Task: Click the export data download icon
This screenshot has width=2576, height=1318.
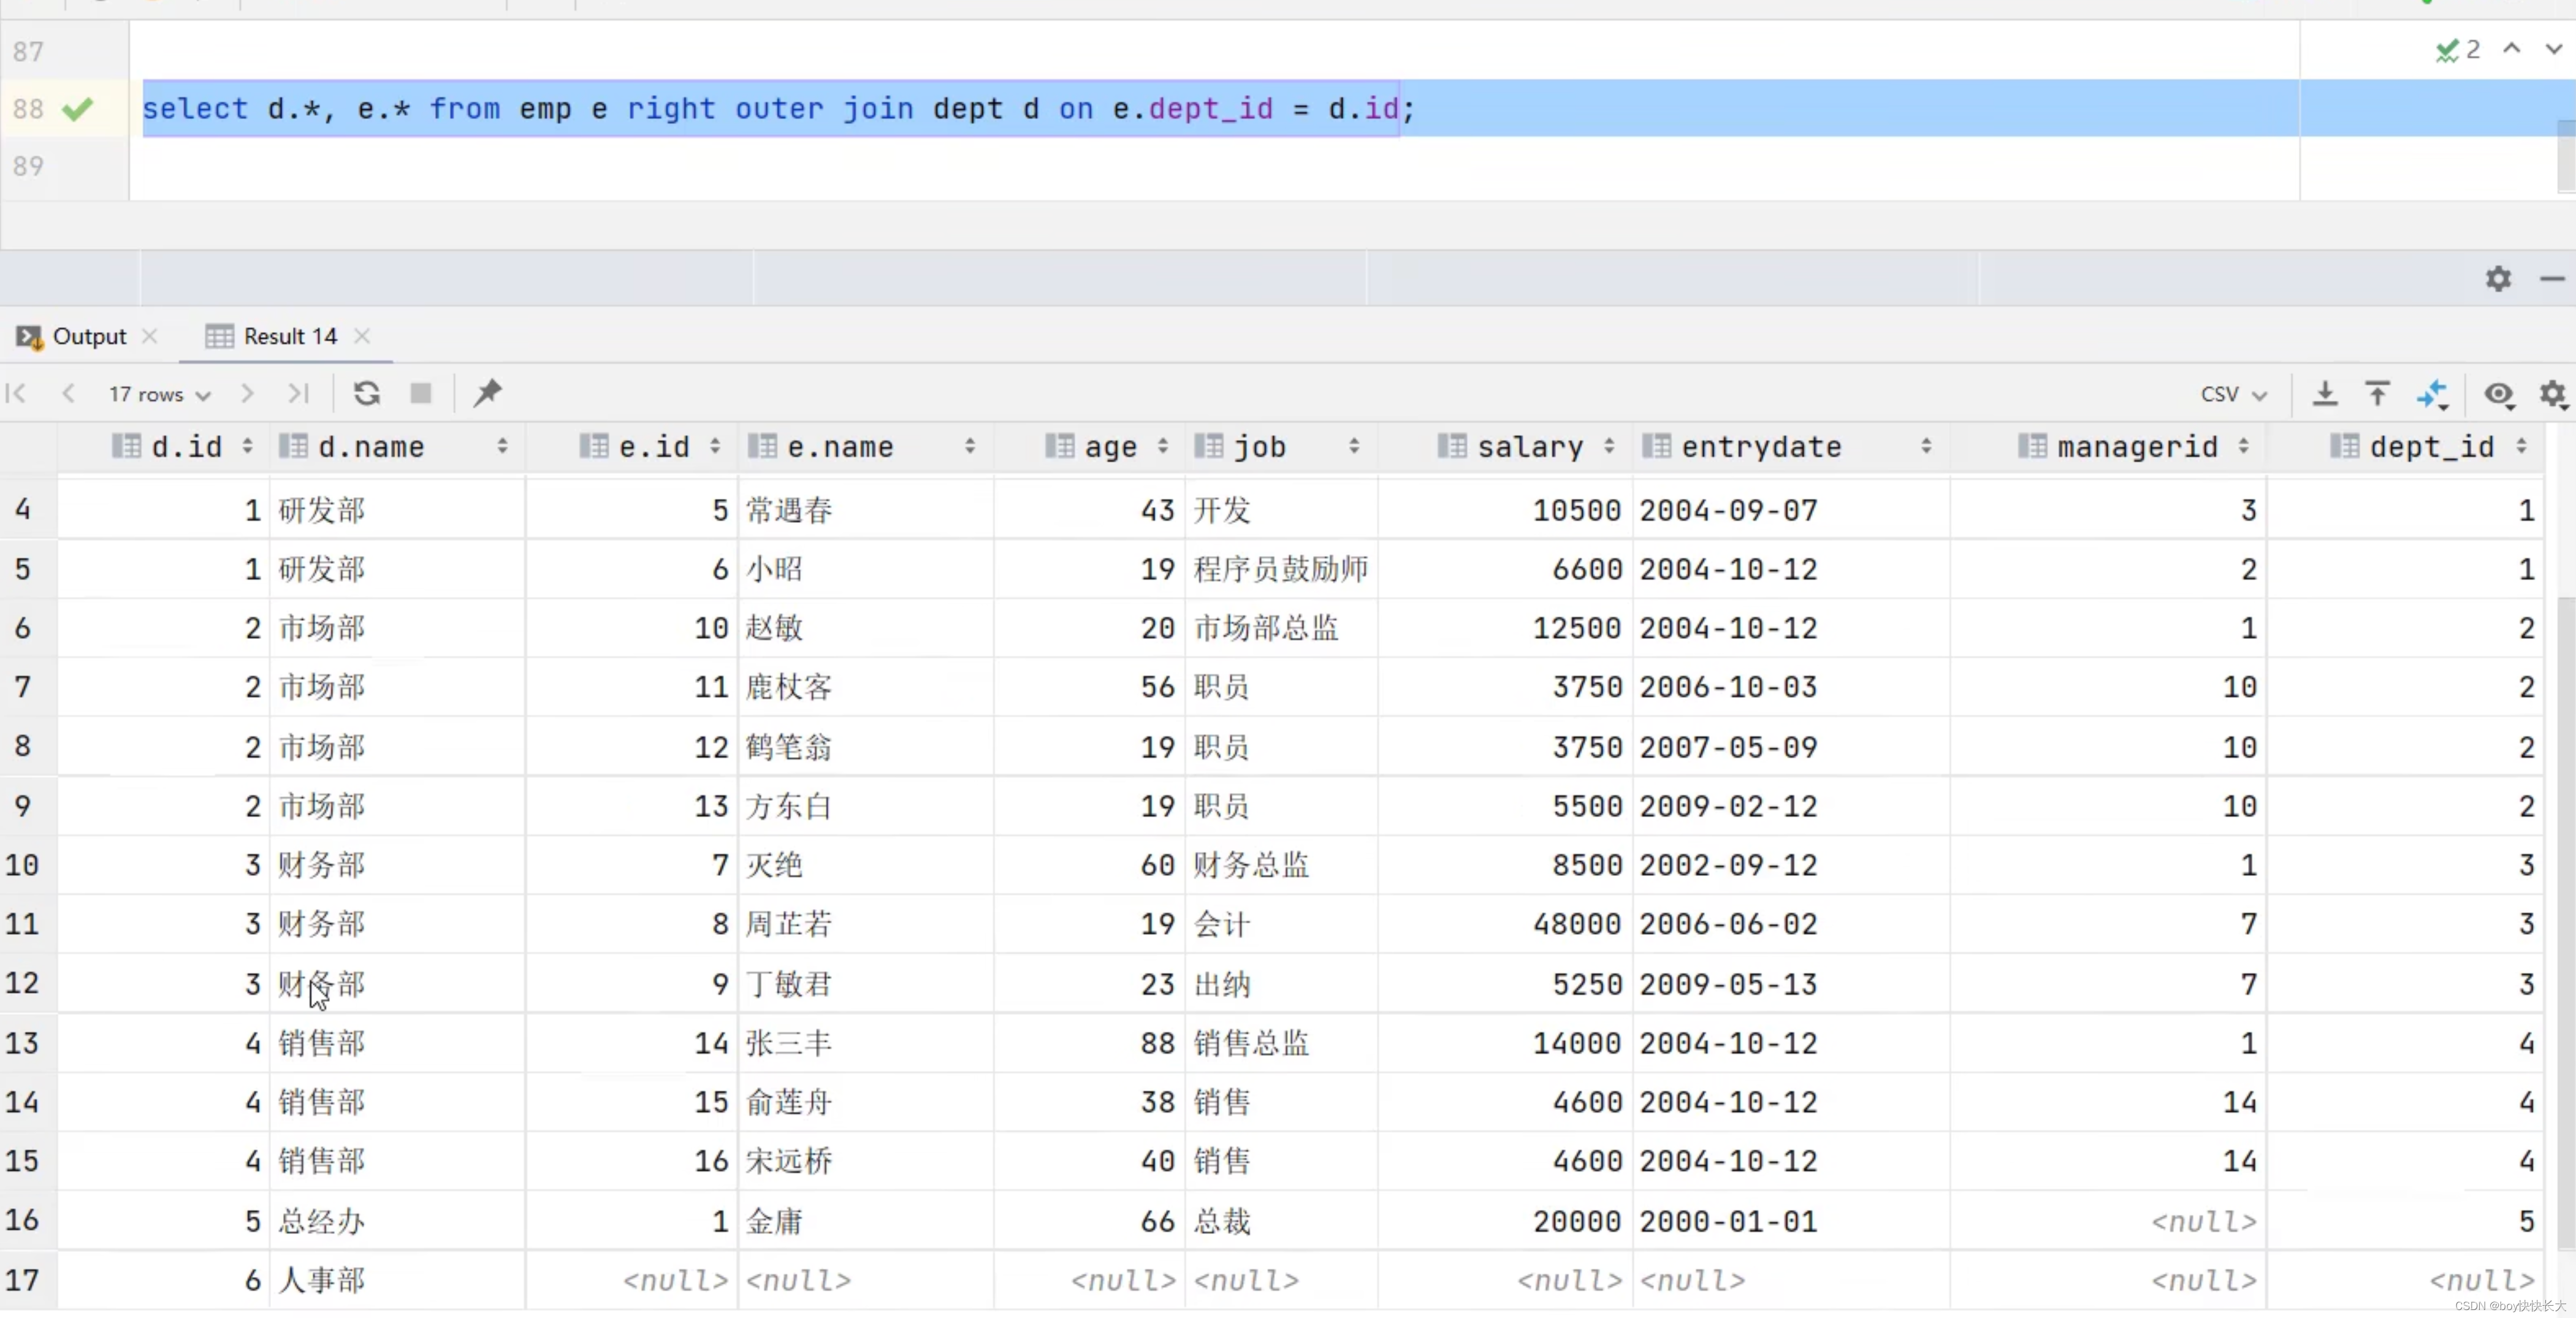Action: [x=2326, y=394]
